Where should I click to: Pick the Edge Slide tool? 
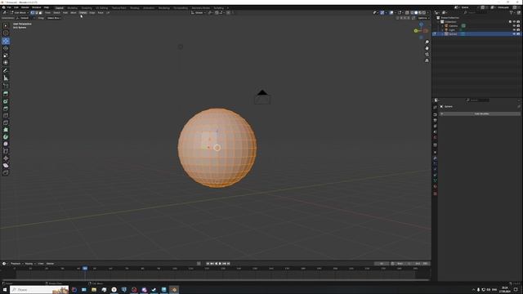point(6,151)
